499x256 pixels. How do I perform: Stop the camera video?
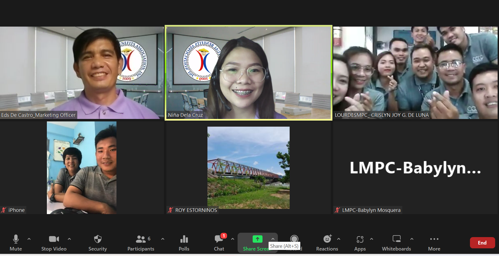click(54, 243)
